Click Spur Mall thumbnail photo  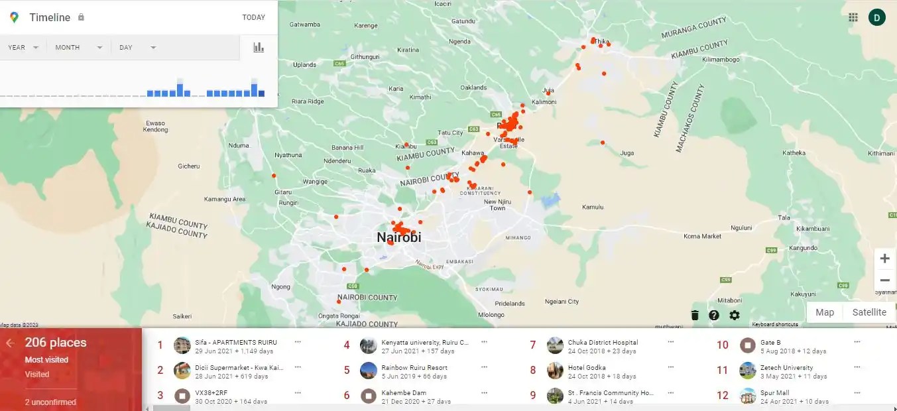pos(748,396)
